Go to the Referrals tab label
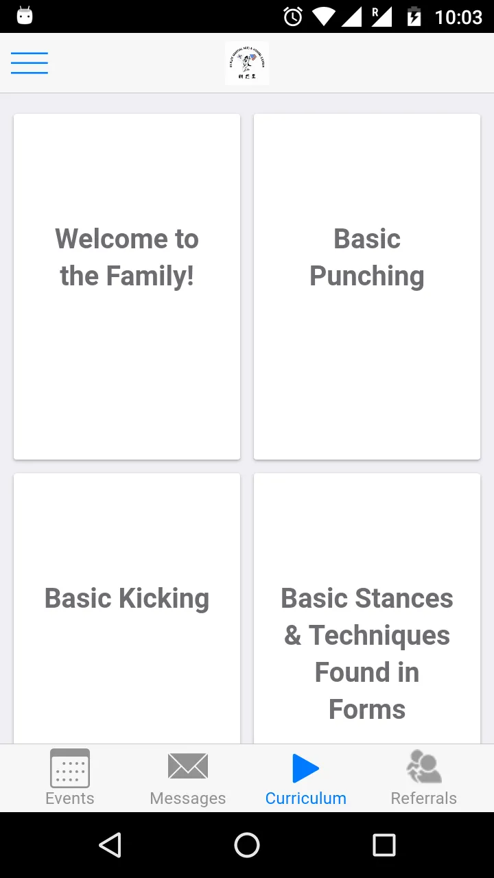Image resolution: width=494 pixels, height=878 pixels. (424, 798)
